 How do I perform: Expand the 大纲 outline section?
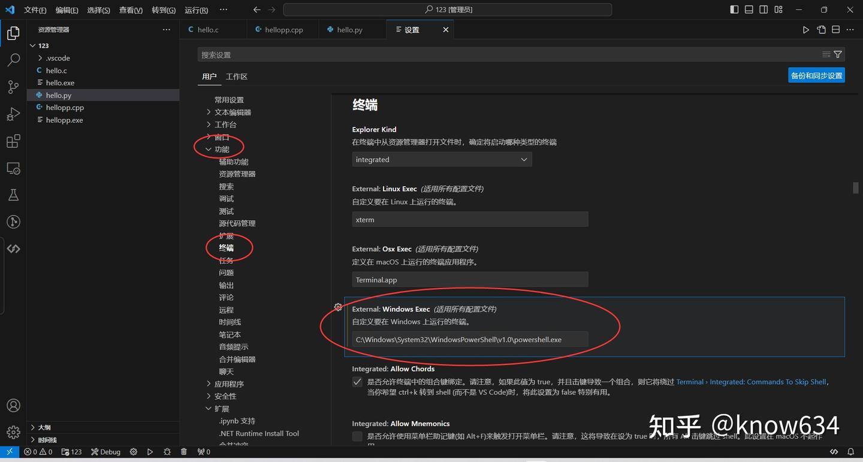(x=103, y=427)
